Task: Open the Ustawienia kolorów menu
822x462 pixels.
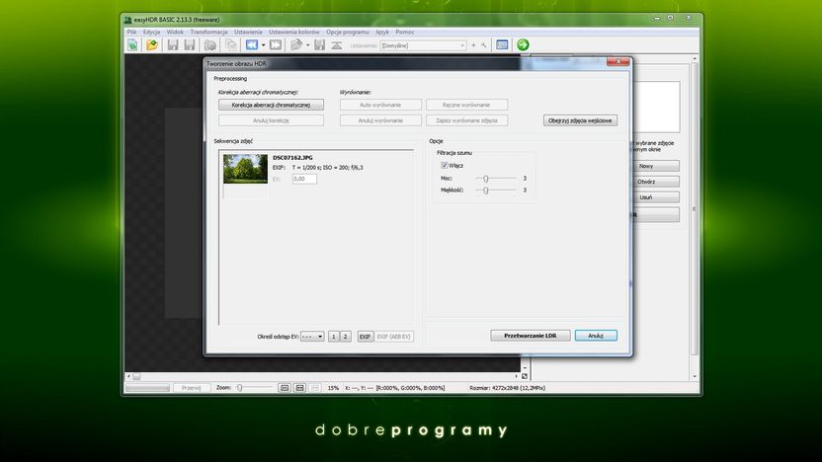Action: 294,32
